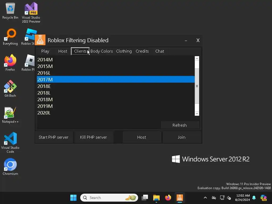This screenshot has width=272, height=204.
Task: Select the 2020L client entry
Action: 116,113
